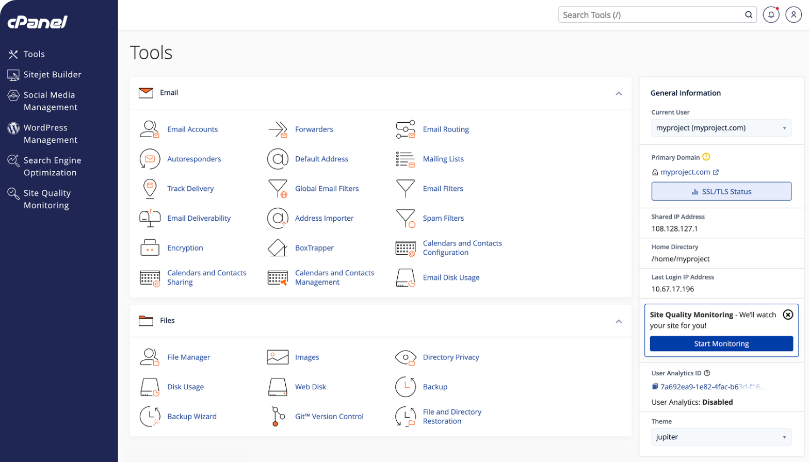Click the Email Routing icon
This screenshot has height=462, width=809.
pos(406,129)
